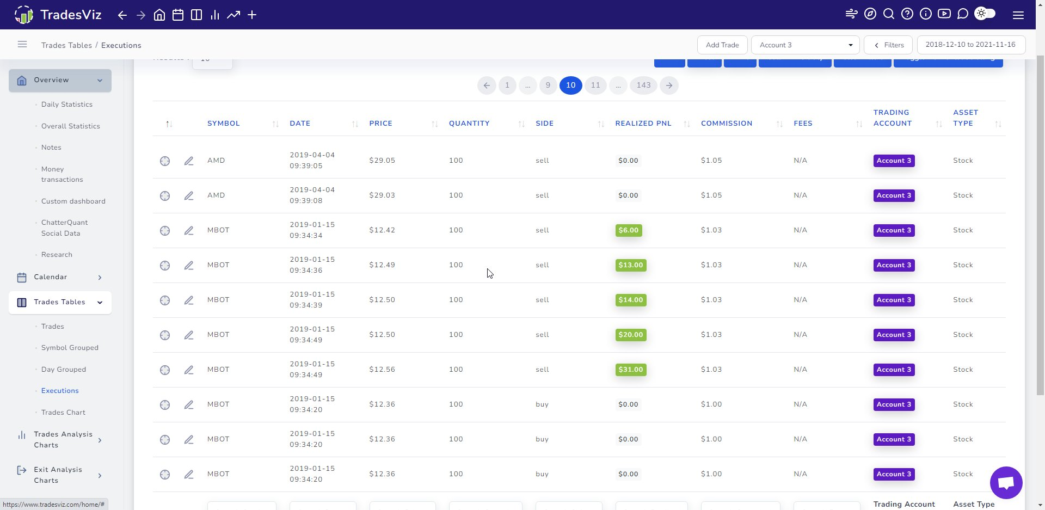The width and height of the screenshot is (1045, 510).
Task: Edit the MBOT $12.56 execution
Action: pos(189,370)
